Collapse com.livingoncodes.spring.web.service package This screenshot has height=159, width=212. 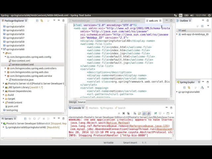tap(5, 76)
